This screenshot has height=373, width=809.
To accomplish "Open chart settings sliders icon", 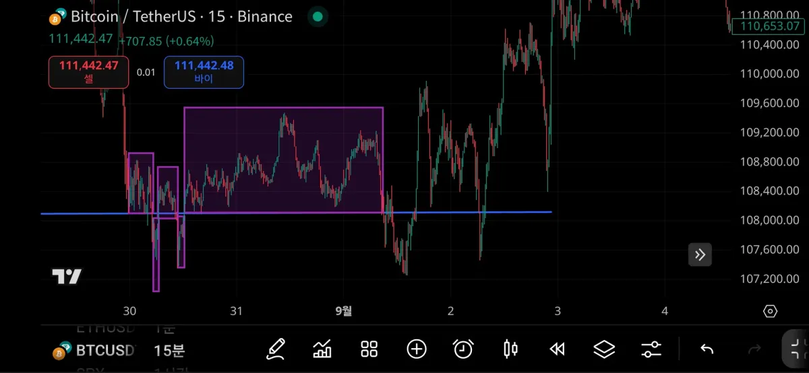I will point(651,349).
